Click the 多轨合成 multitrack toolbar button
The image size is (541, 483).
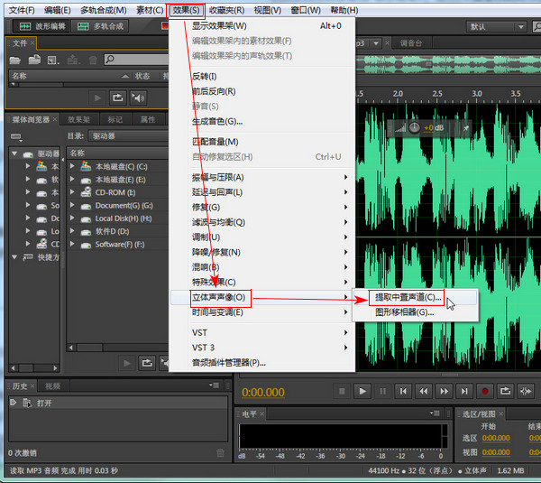[100, 26]
